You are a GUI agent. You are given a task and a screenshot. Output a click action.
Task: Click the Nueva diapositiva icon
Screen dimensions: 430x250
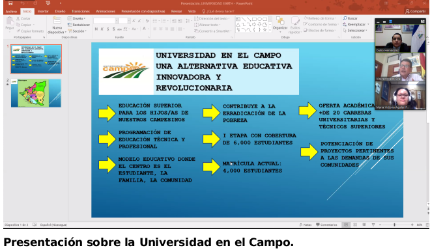pyautogui.click(x=57, y=21)
